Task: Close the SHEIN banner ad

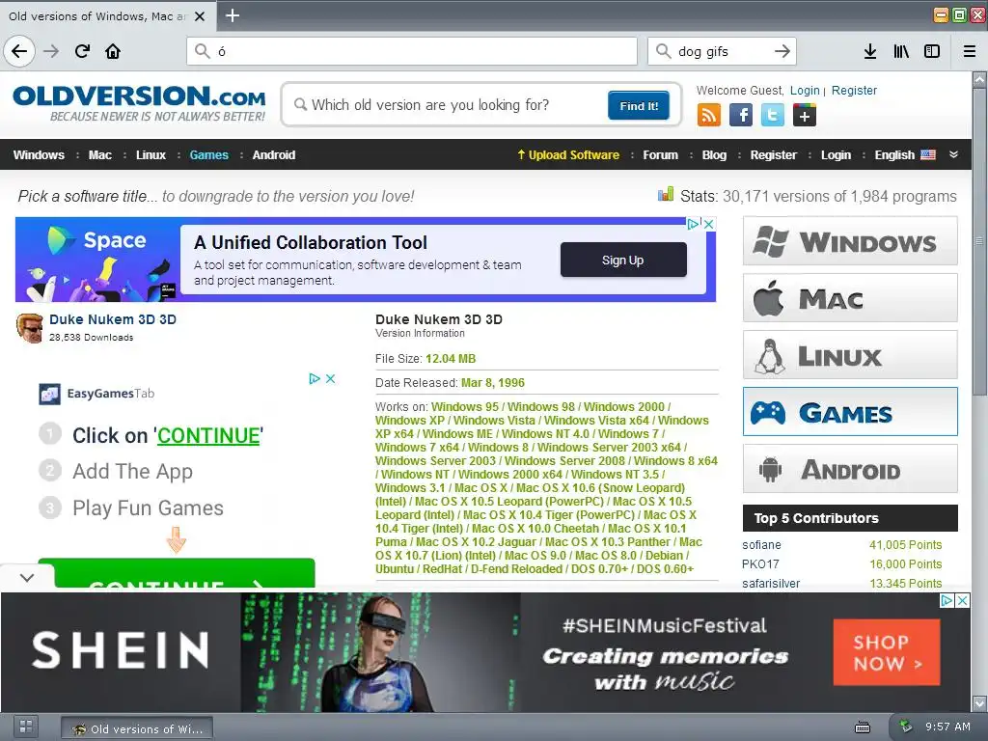Action: [x=963, y=600]
